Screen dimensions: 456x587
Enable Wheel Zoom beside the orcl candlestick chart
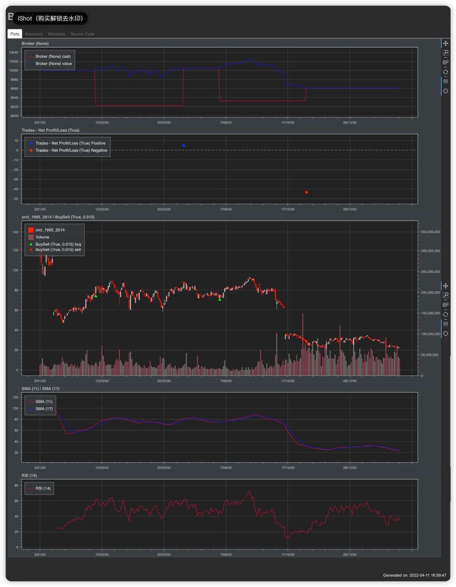pos(445,305)
